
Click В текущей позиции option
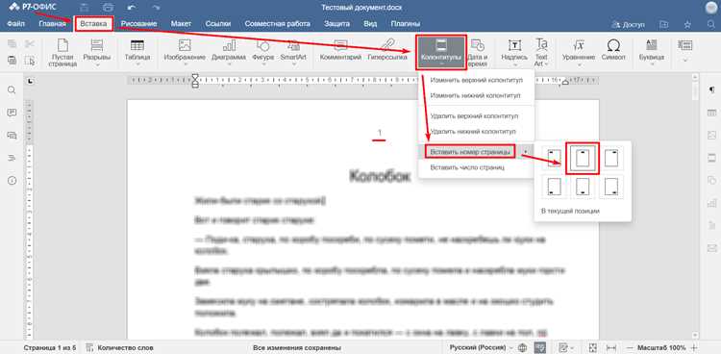click(570, 211)
